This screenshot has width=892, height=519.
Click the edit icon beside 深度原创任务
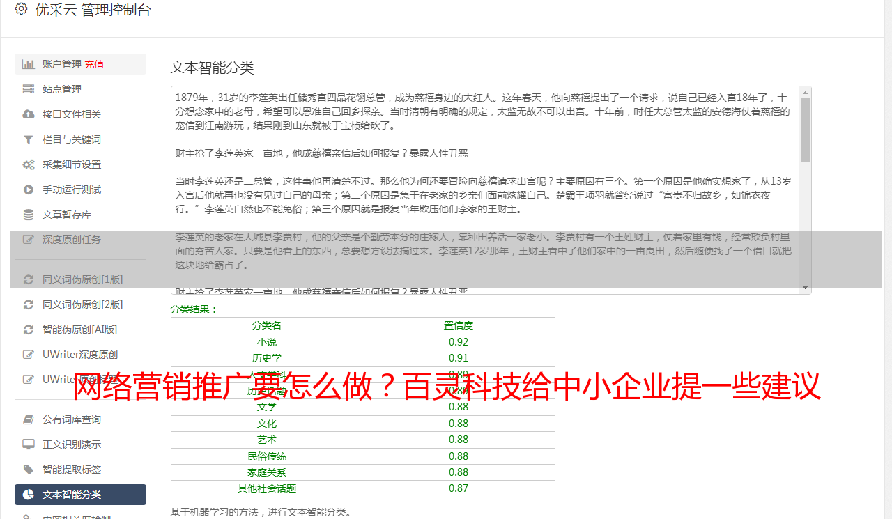point(29,240)
